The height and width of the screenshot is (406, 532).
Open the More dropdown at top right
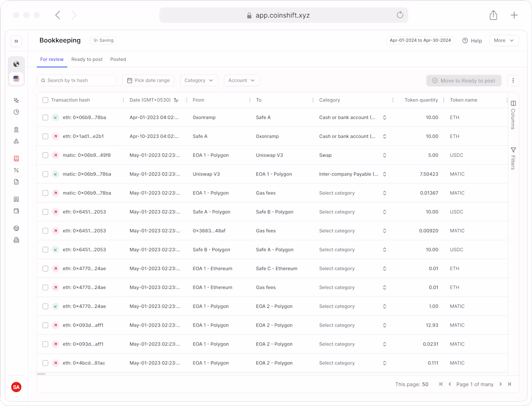504,40
